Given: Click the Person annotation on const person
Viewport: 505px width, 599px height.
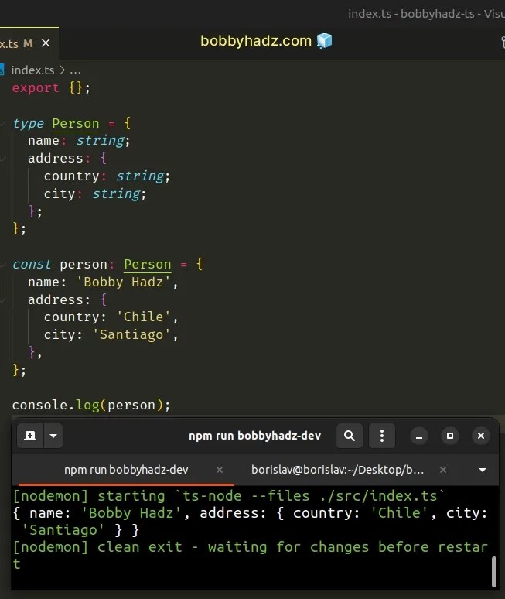Looking at the screenshot, I should click(x=148, y=265).
